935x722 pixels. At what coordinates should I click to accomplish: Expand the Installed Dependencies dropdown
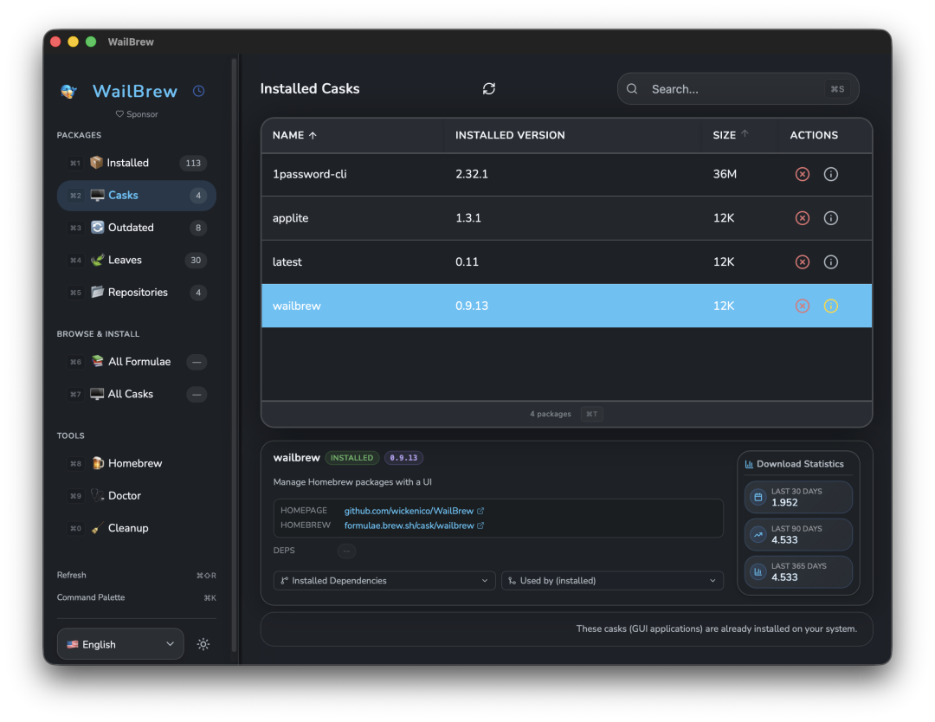(x=384, y=581)
